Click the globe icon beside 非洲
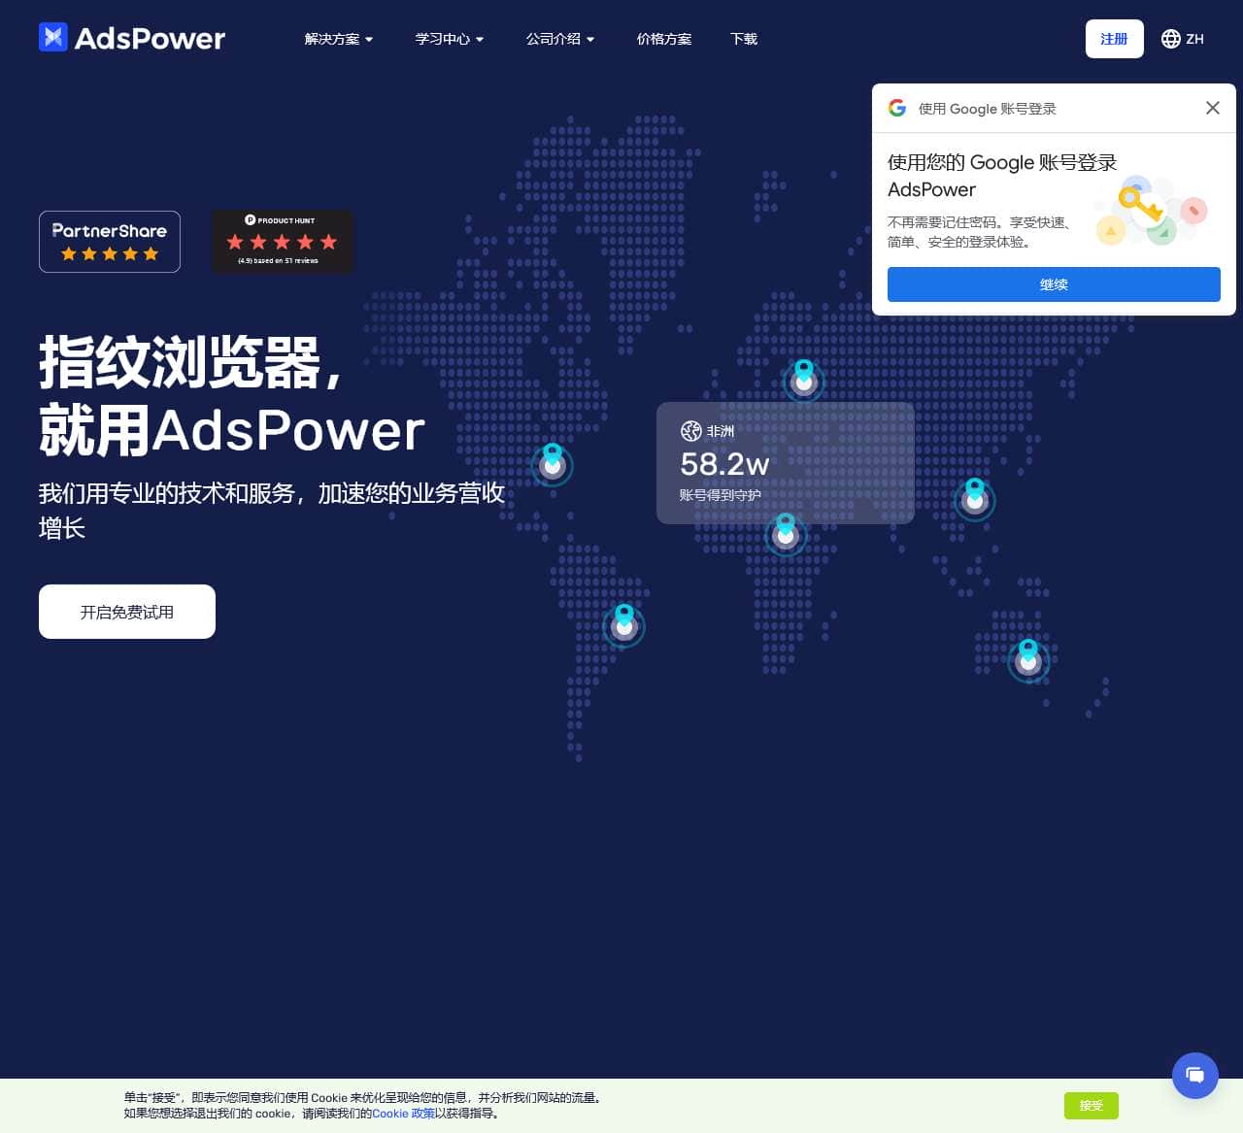Image resolution: width=1243 pixels, height=1133 pixels. click(690, 431)
